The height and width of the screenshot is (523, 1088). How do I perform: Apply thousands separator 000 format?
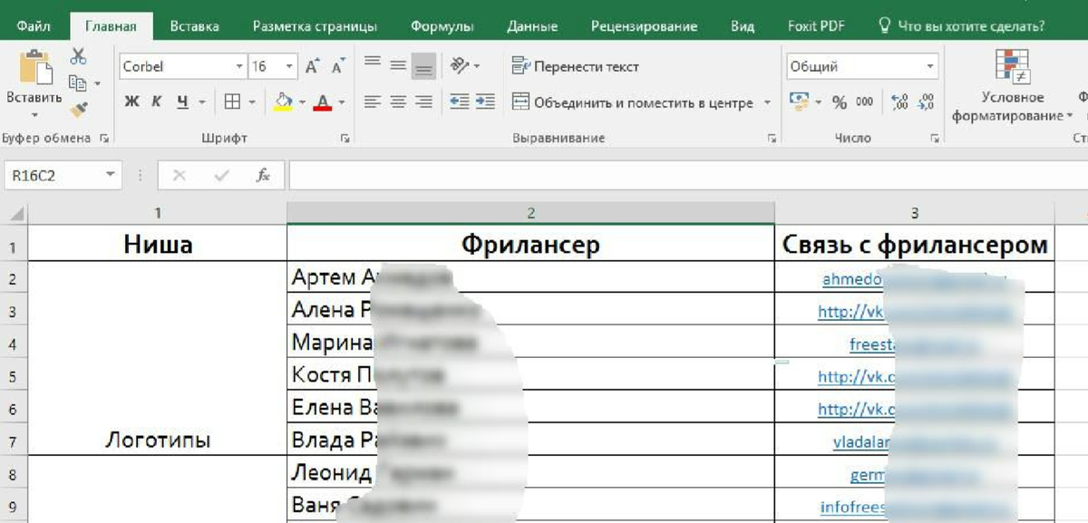pyautogui.click(x=865, y=102)
